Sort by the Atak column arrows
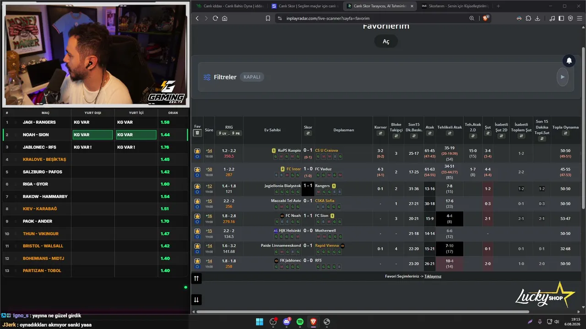Viewport: 586px width, 329px height. [430, 133]
